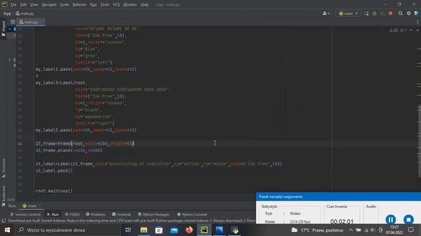421x236 pixels.
Task: Open the Python Console tool window
Action: pyautogui.click(x=192, y=214)
